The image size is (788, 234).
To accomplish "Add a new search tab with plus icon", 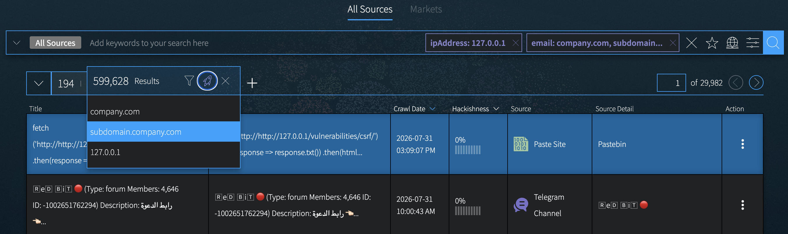I will pos(252,83).
